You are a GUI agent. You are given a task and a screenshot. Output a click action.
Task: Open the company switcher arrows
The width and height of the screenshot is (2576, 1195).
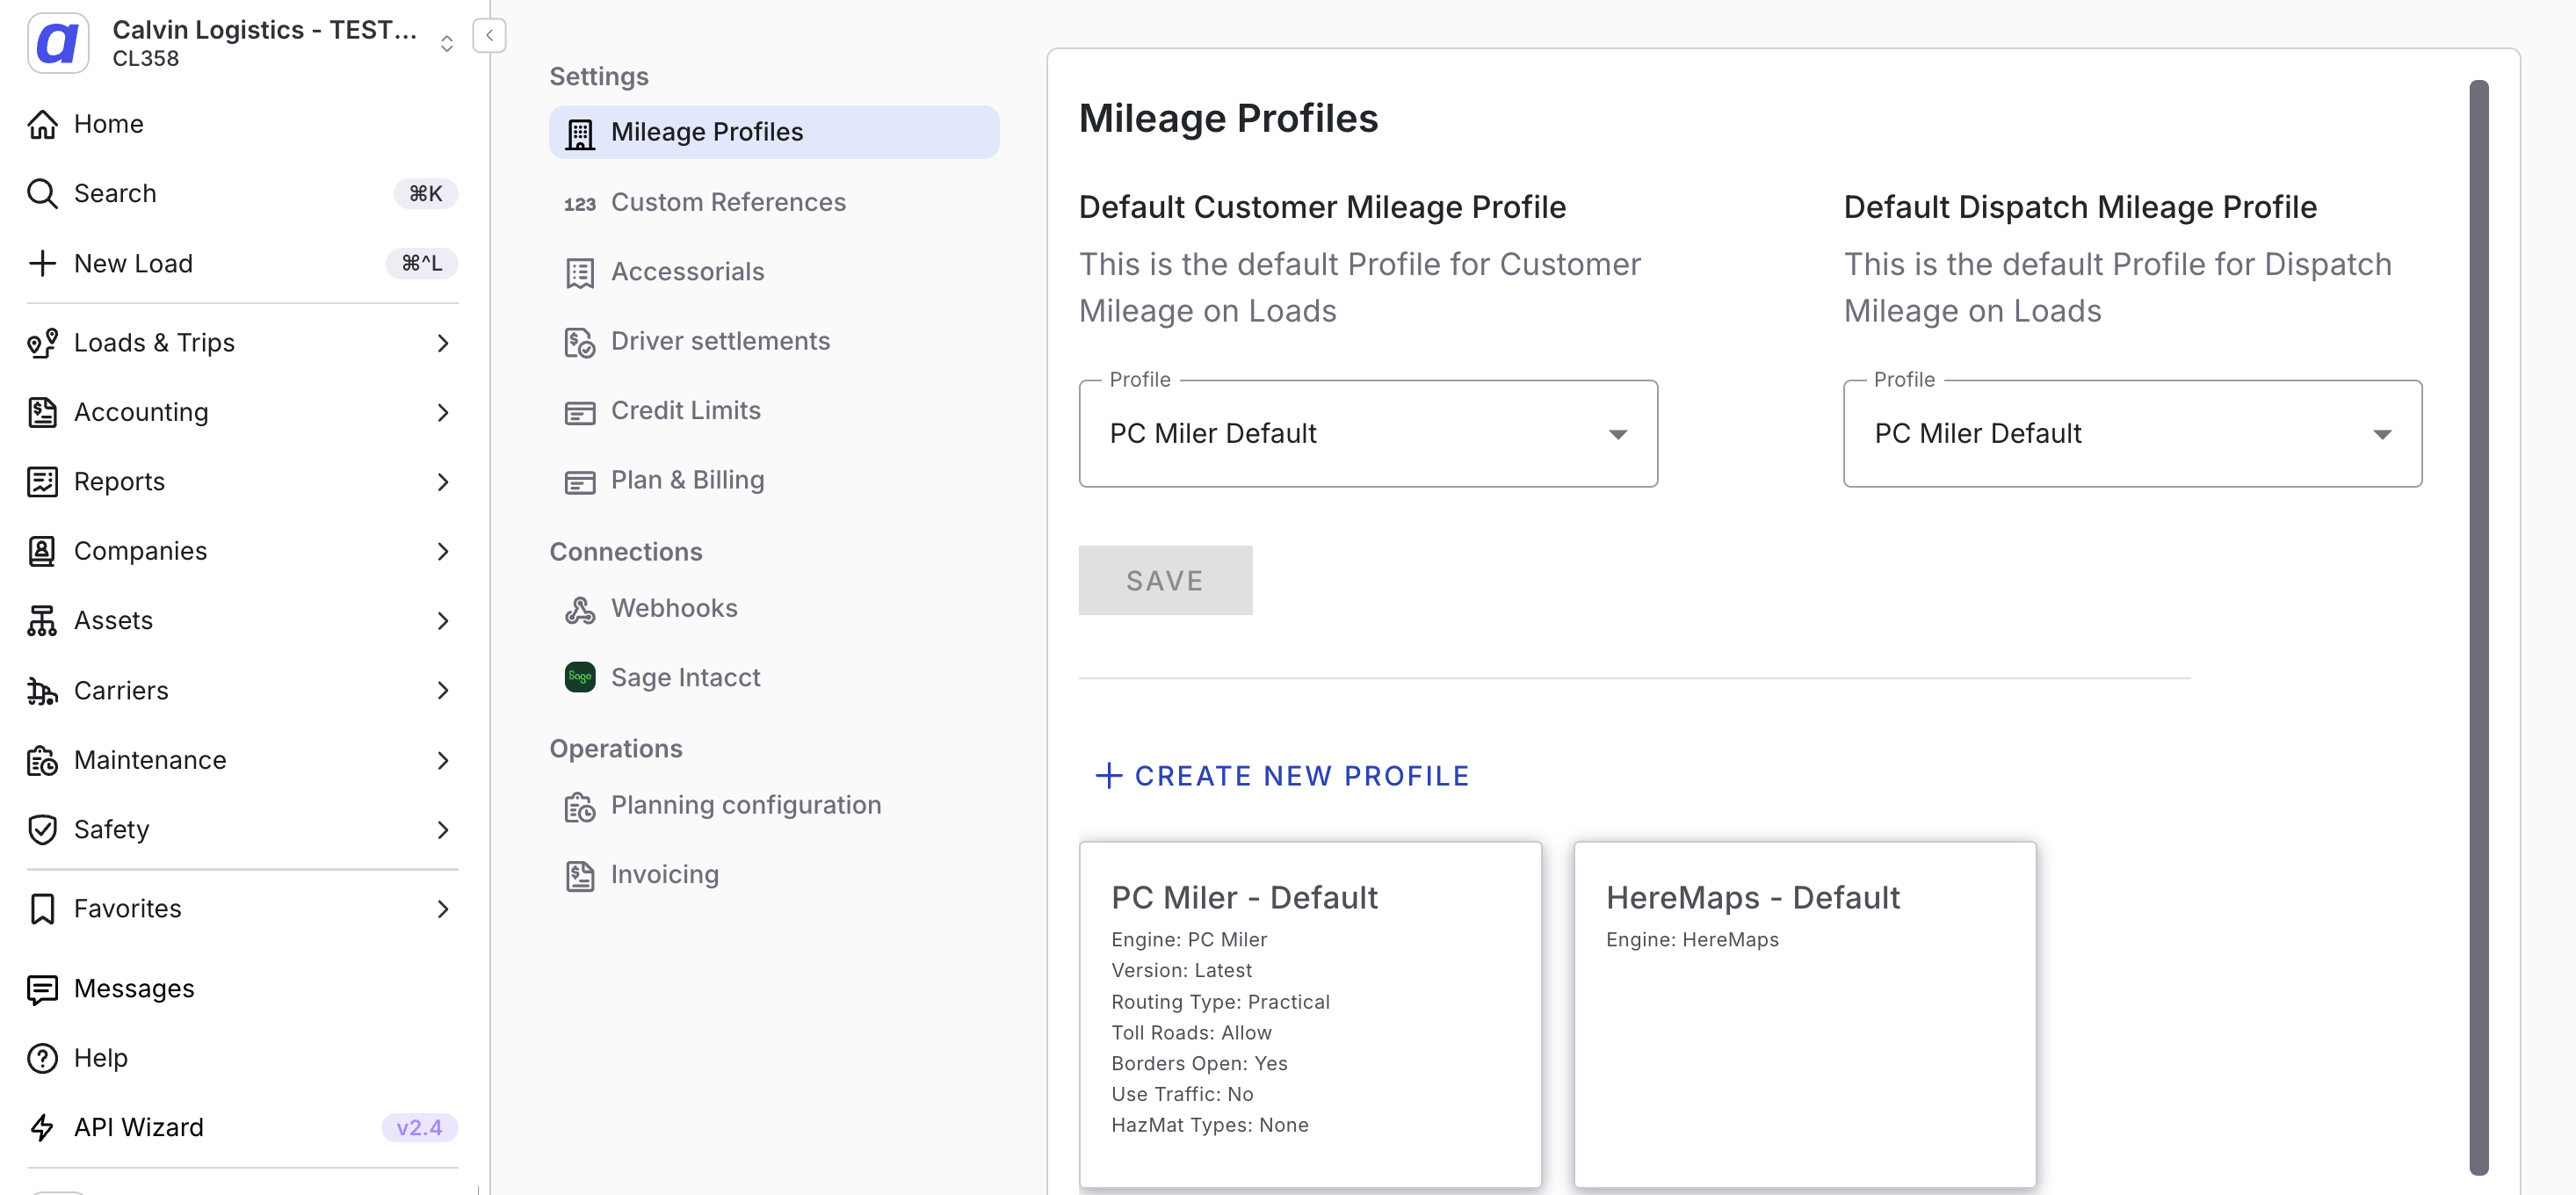(447, 43)
